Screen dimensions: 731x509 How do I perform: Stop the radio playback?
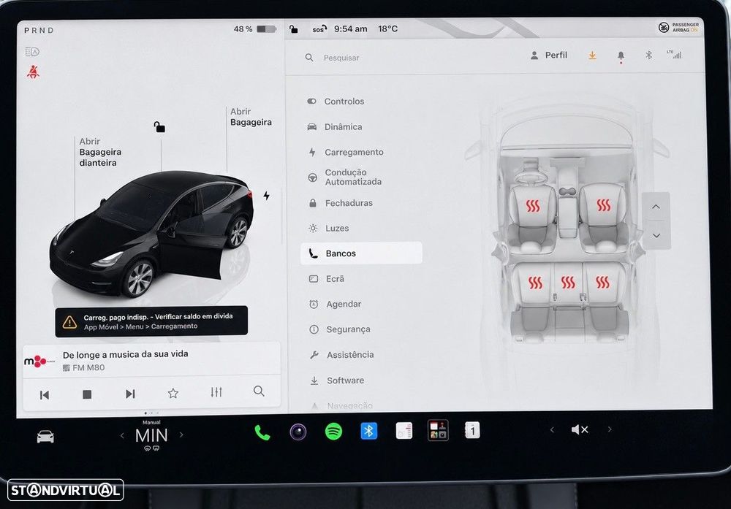(87, 394)
